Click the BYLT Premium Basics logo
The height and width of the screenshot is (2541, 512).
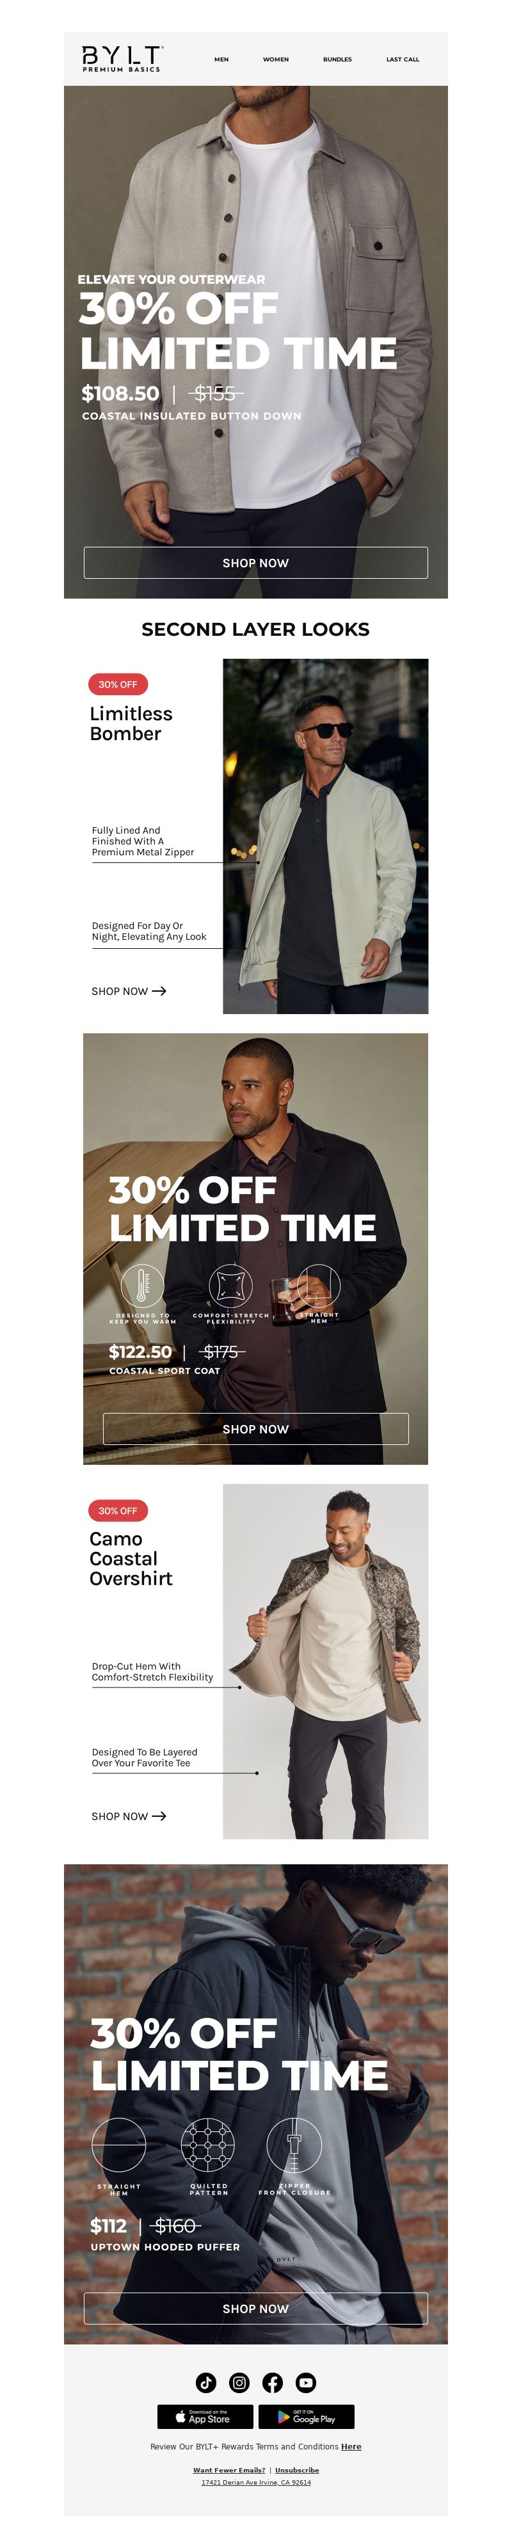(122, 58)
